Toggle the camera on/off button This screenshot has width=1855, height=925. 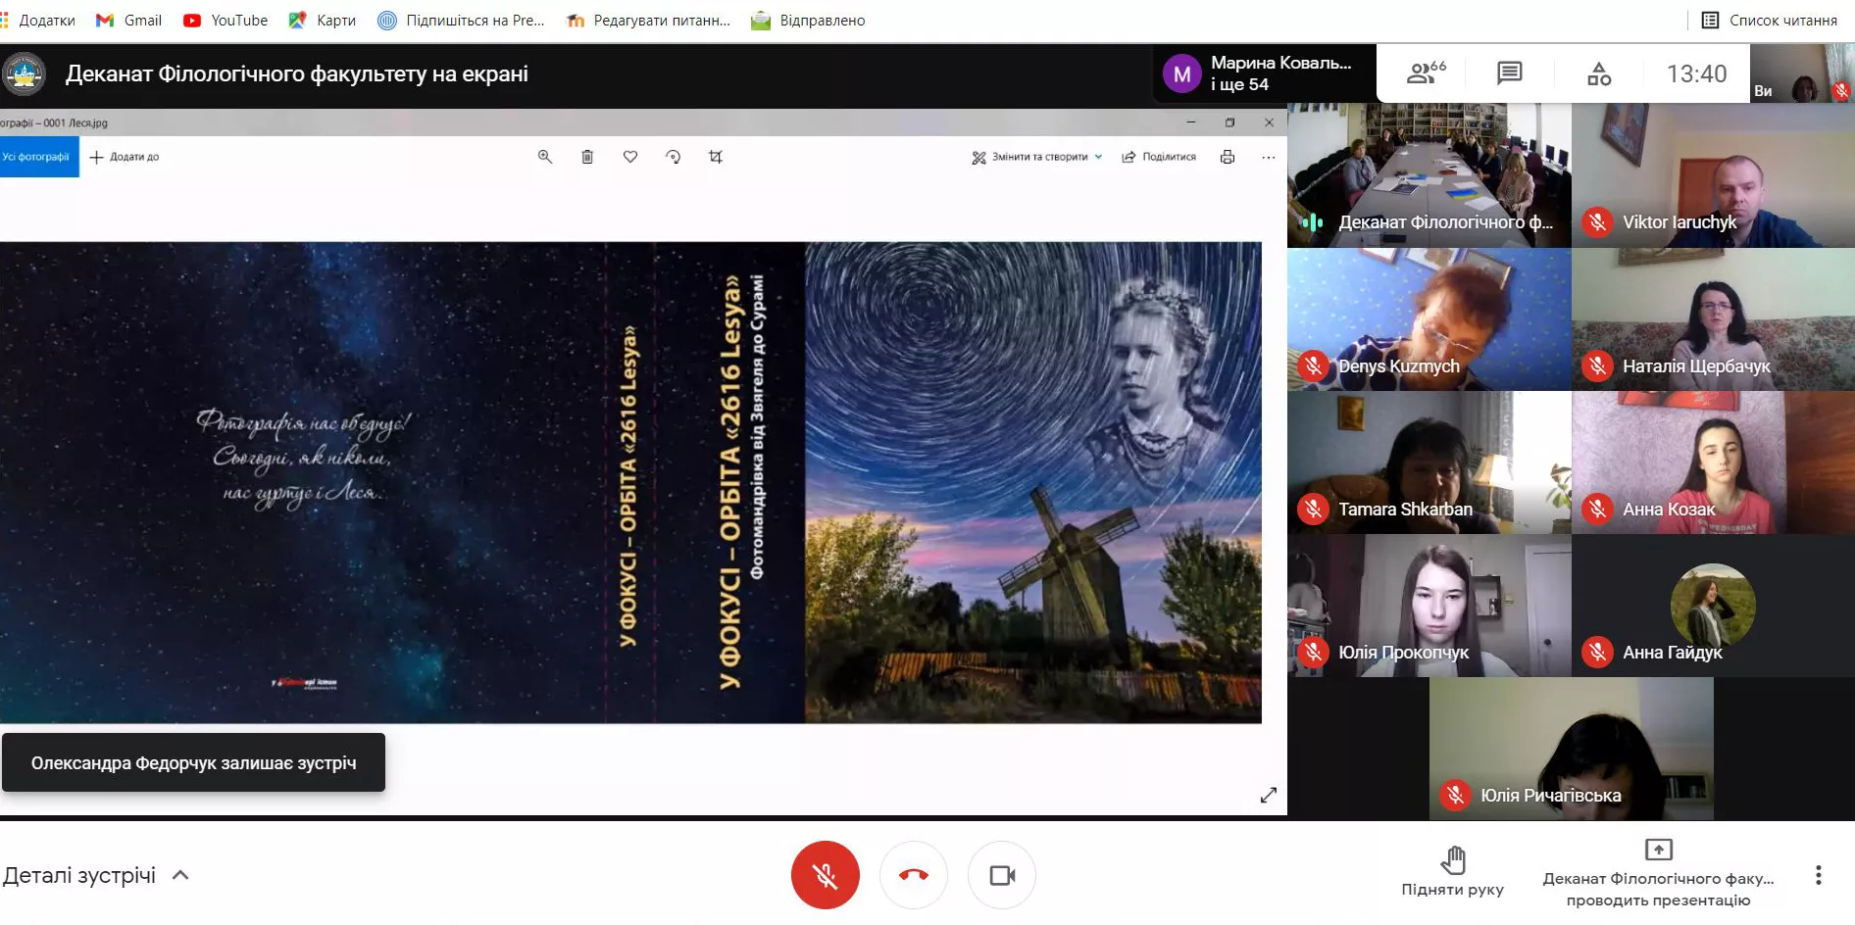click(1001, 875)
